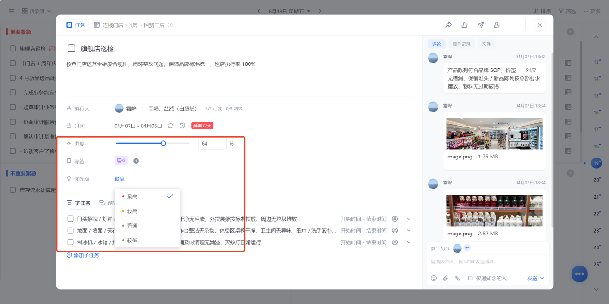Click the progress percent input showing 64
609x304 pixels.
tap(212, 144)
